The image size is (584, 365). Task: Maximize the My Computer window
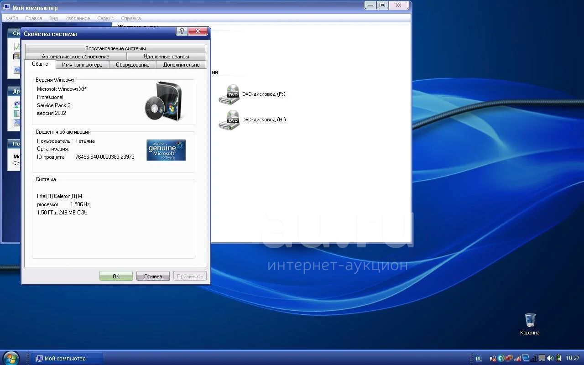click(x=382, y=5)
